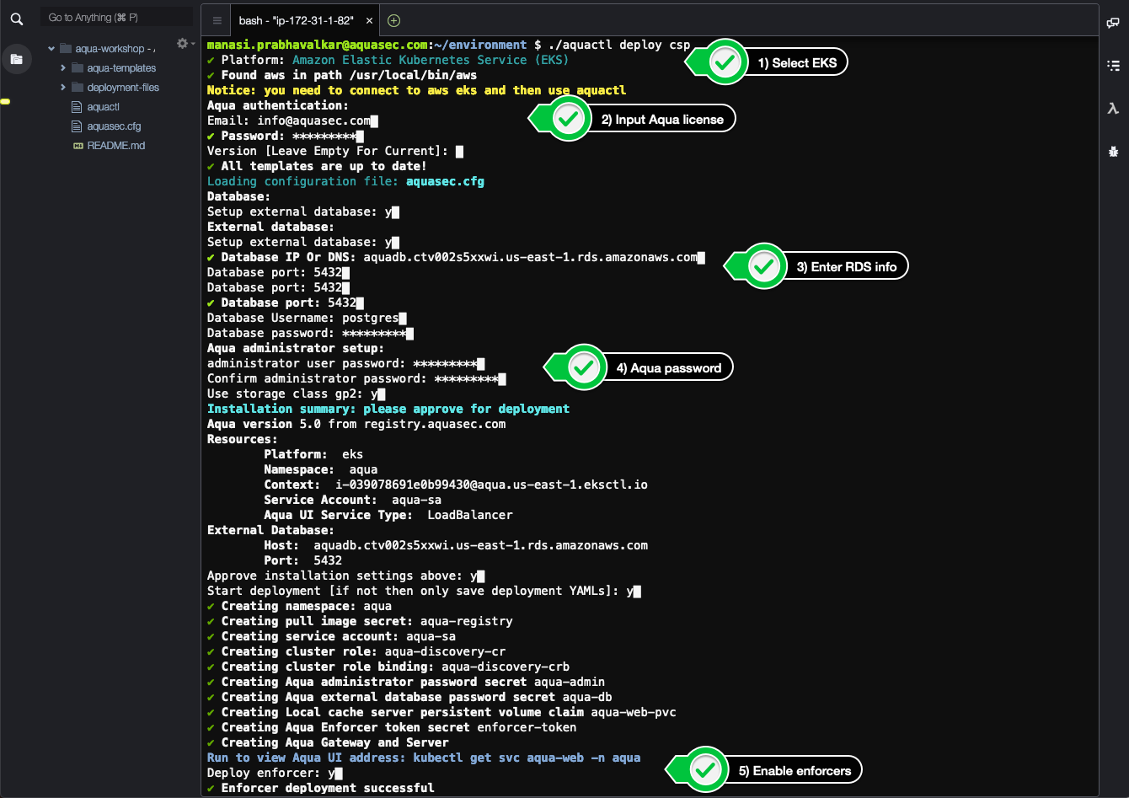Toggle the Environment file tree panel icon
1129x798 pixels.
[16, 59]
